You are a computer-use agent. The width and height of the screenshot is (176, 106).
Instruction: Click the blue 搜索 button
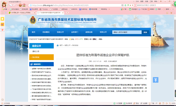145,32
